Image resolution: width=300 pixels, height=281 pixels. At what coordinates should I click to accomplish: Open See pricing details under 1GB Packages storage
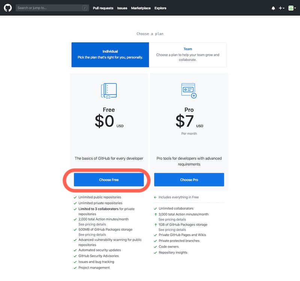tap(172, 230)
